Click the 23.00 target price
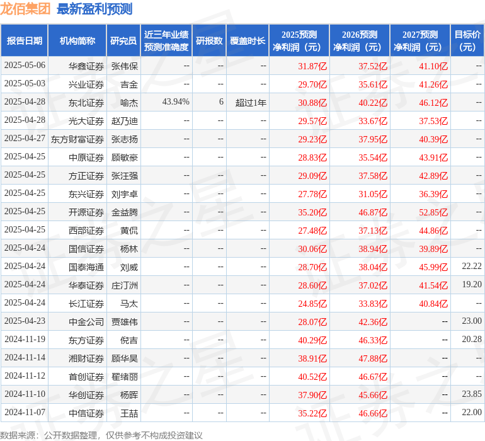Screen dimensions: 485x441 tap(472, 321)
